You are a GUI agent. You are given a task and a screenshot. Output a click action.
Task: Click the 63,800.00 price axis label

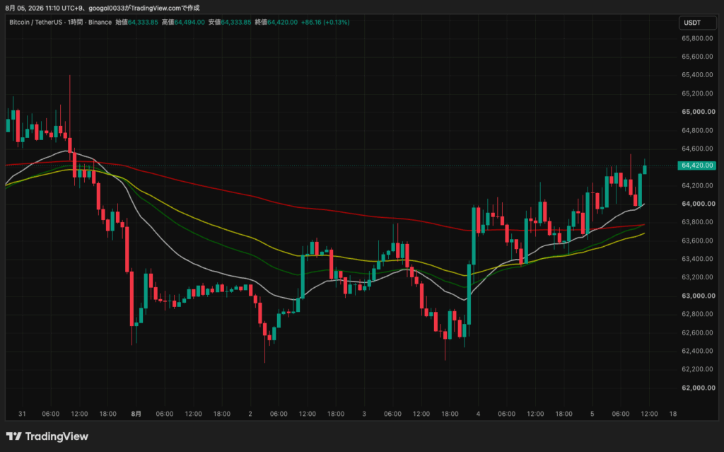pyautogui.click(x=697, y=222)
